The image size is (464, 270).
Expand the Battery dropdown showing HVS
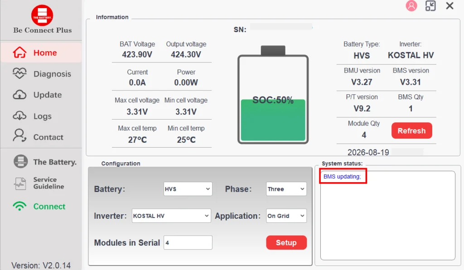(188, 188)
